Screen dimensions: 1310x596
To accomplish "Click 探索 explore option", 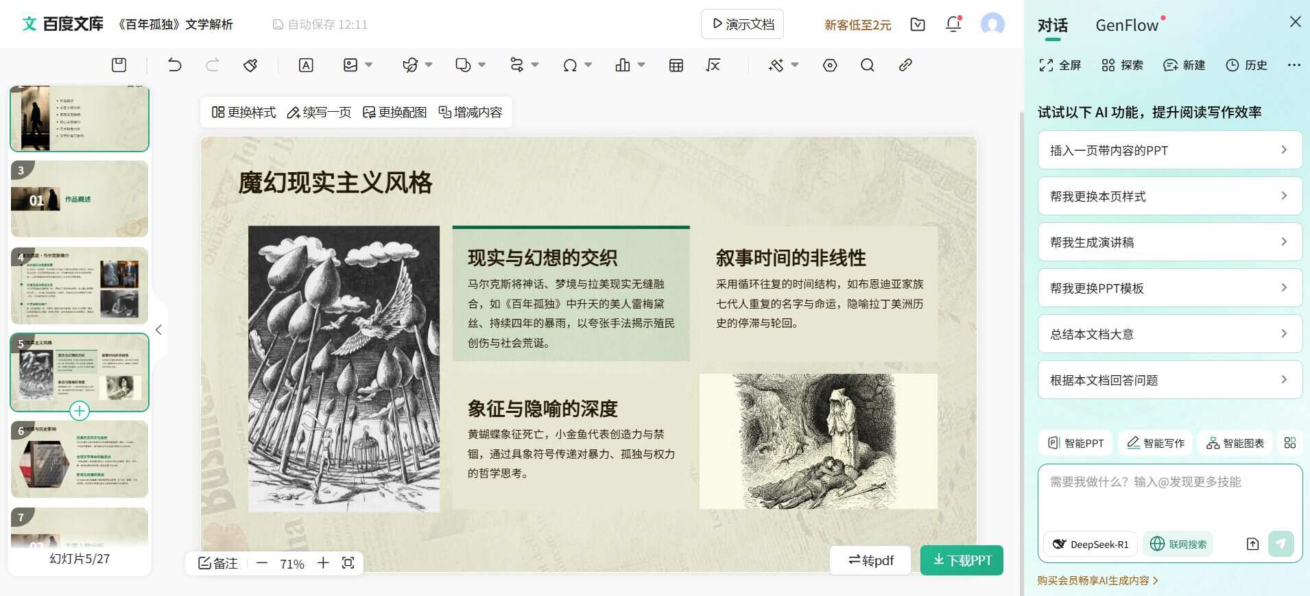I will (x=1122, y=65).
